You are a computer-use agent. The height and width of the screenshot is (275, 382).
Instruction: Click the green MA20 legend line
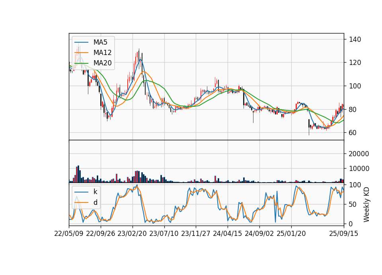click(81, 63)
